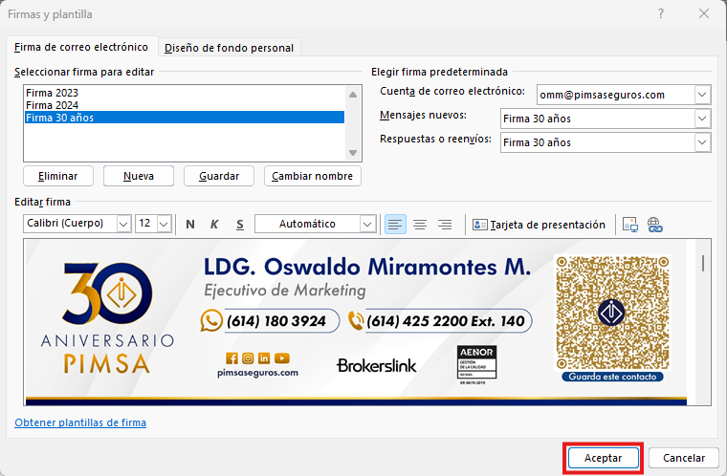This screenshot has height=476, width=727.
Task: Switch to Diseño de fondo personal tab
Action: point(229,48)
